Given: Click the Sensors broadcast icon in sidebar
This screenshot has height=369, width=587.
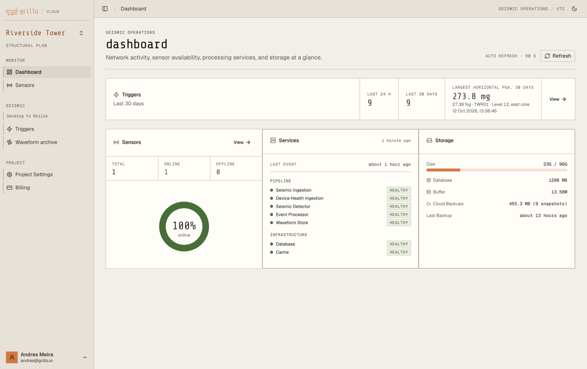Looking at the screenshot, I should coord(10,85).
